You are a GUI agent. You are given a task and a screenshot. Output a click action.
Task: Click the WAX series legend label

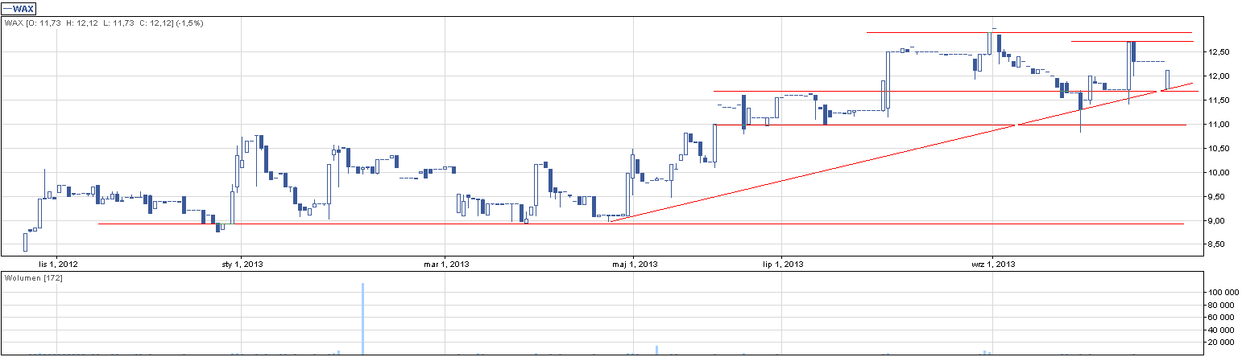point(20,8)
